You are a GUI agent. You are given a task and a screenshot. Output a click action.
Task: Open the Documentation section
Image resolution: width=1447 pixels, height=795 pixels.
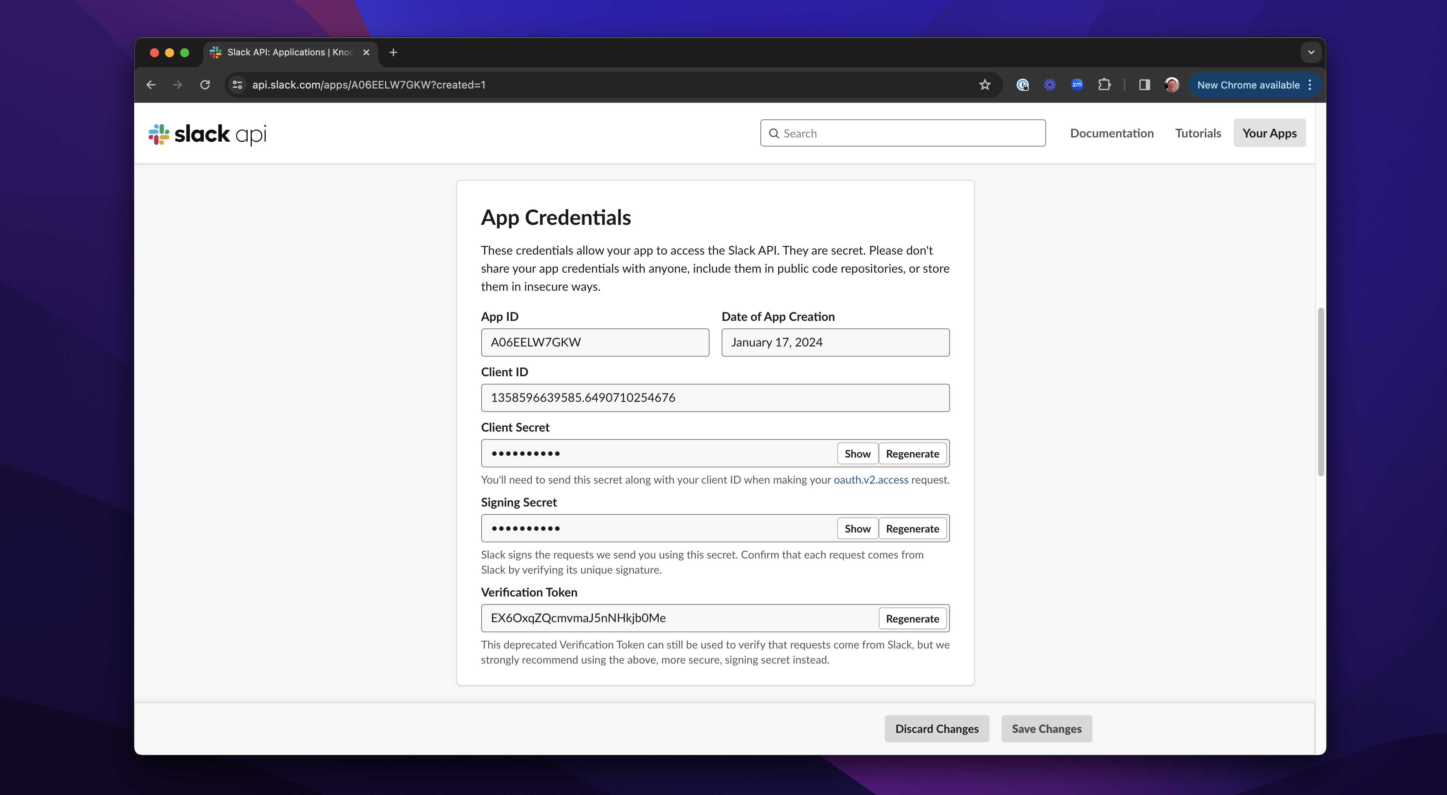click(1112, 133)
